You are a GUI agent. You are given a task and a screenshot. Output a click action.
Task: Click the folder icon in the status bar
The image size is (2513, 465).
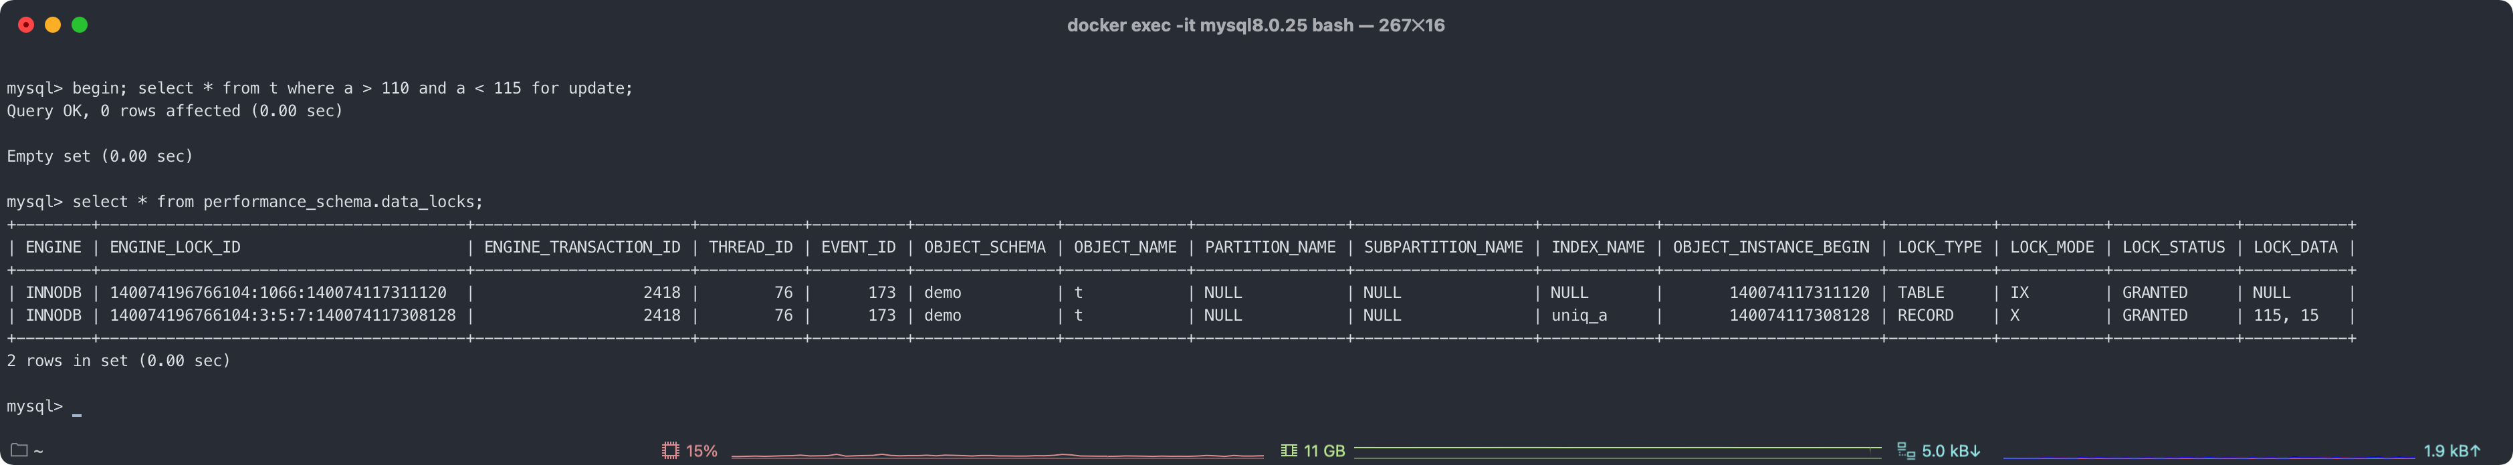[x=19, y=450]
